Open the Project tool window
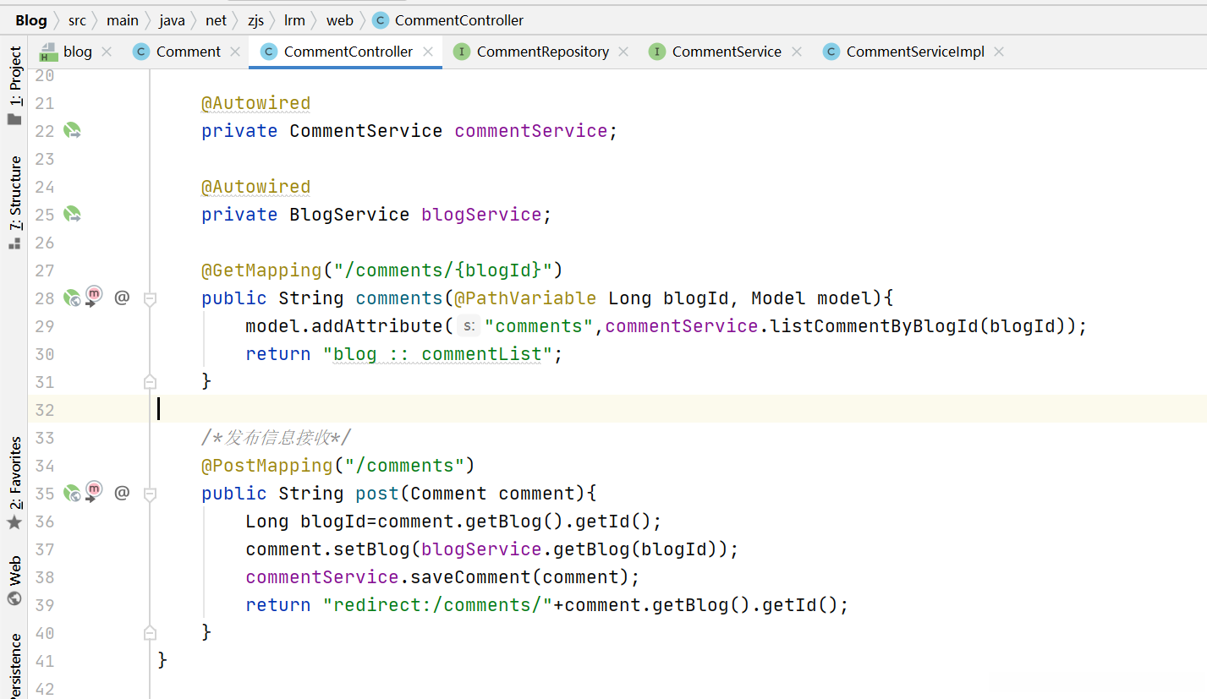Image resolution: width=1207 pixels, height=699 pixels. point(14,85)
